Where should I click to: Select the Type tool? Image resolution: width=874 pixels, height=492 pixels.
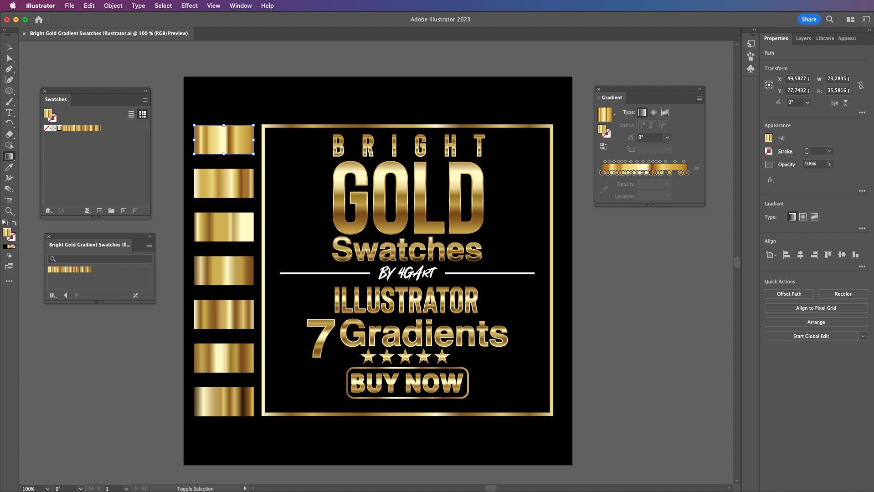[9, 113]
